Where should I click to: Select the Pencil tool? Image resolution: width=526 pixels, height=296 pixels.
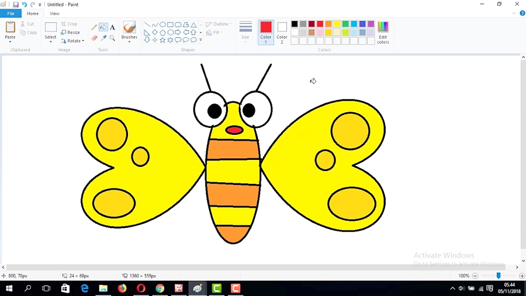click(x=94, y=27)
